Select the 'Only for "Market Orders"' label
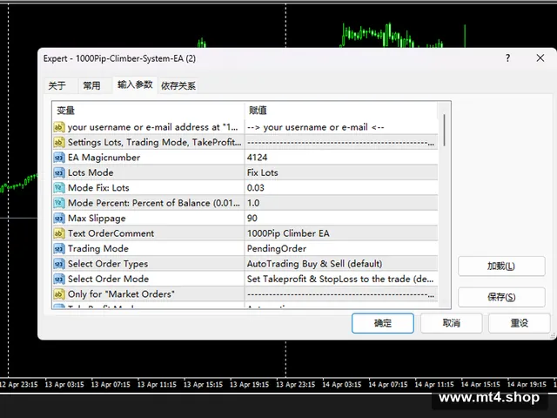Viewport: 557px width, 418px height. point(121,294)
